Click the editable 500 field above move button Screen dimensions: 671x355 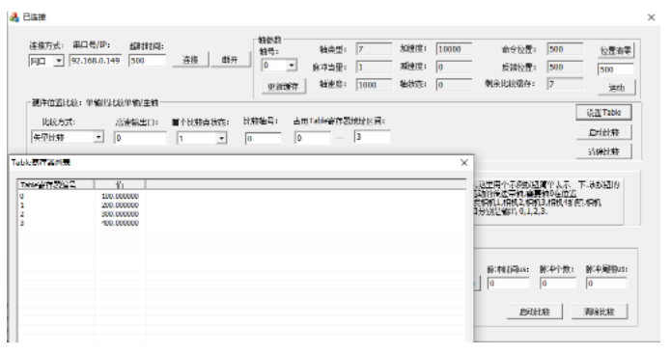615,69
